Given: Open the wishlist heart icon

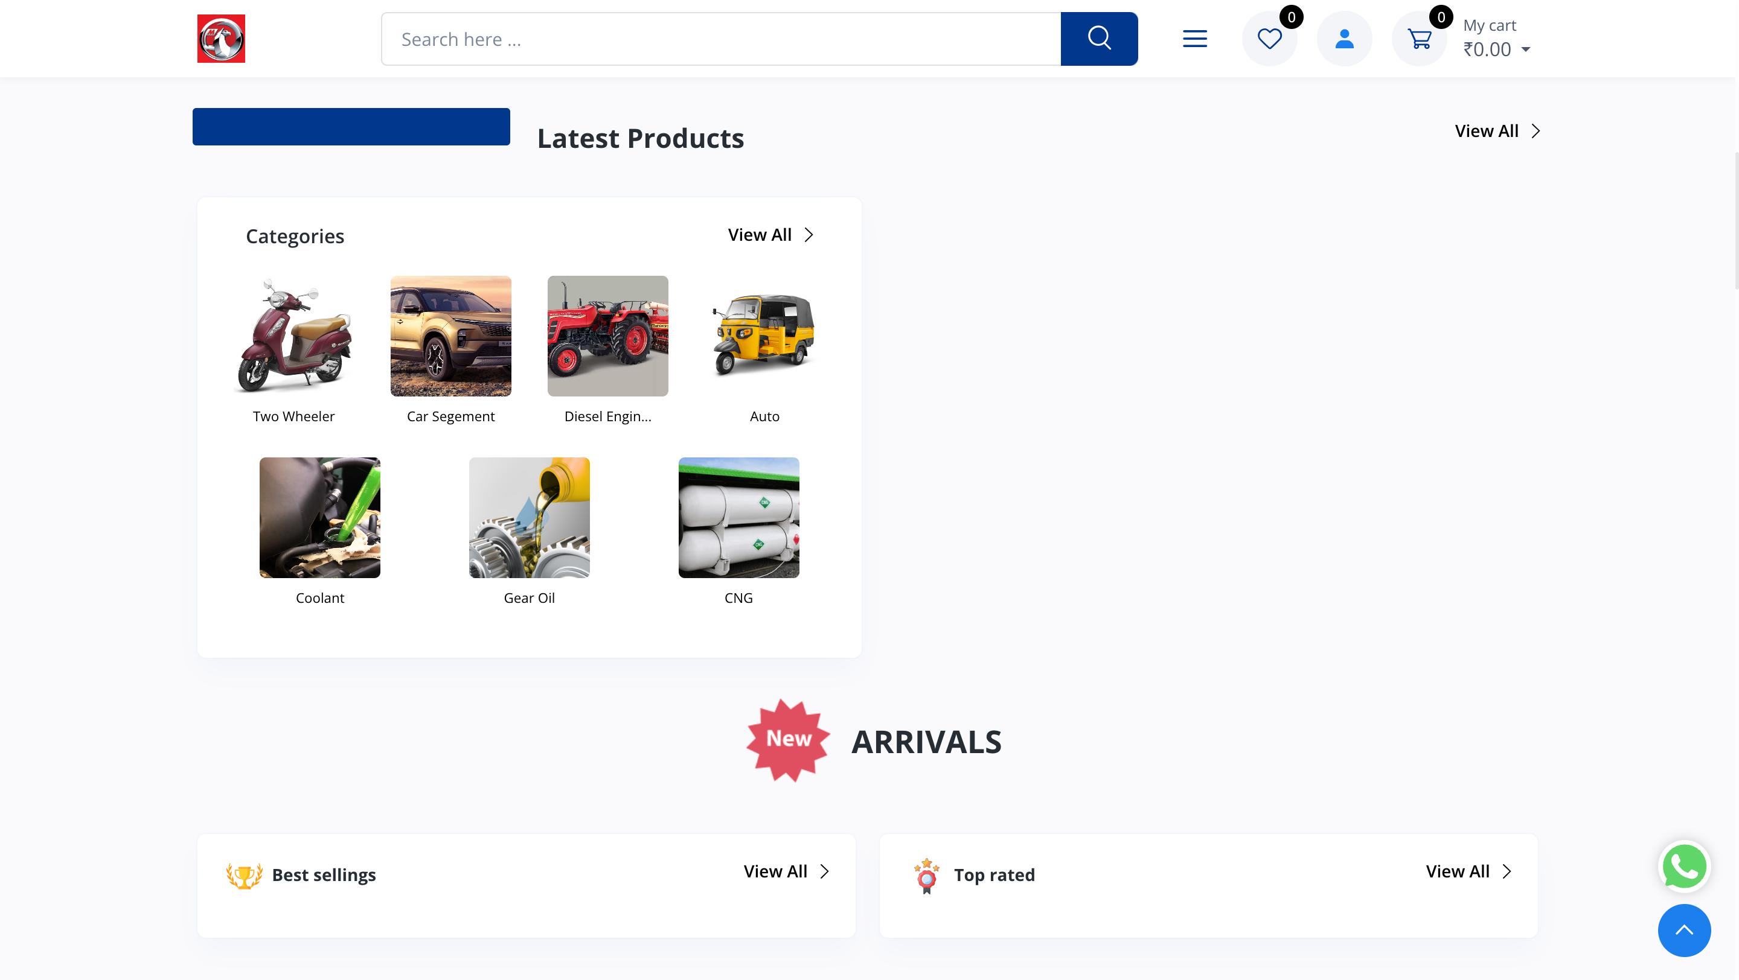Looking at the screenshot, I should (1269, 39).
